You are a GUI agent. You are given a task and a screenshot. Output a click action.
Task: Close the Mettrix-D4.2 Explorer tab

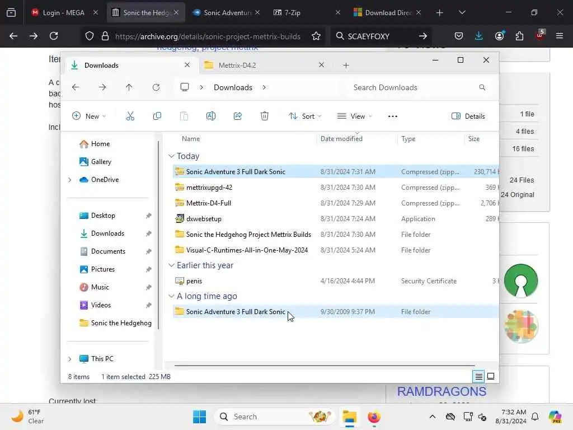tap(321, 65)
